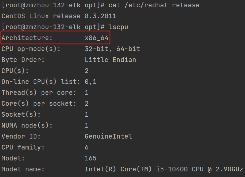Click the CPU op-mode(s) label

[31, 49]
